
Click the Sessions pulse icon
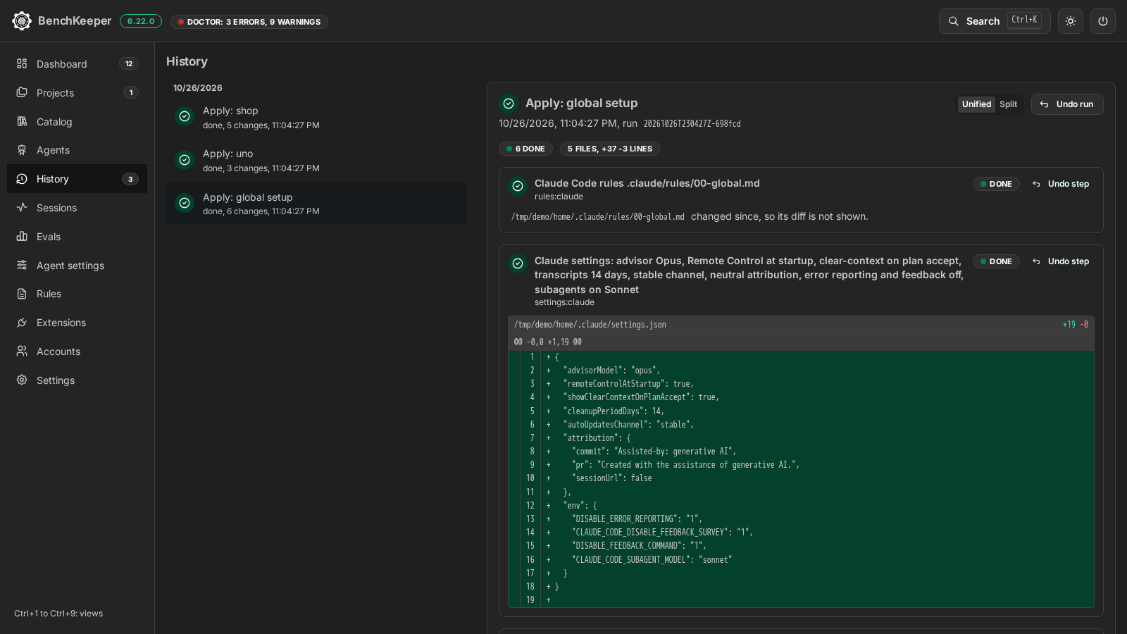pos(22,208)
